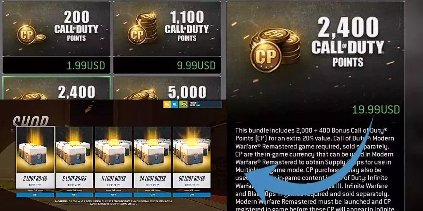This screenshot has height=211, width=423.
Task: Choose the 1,100 Call of Duty Points pack
Action: point(167,37)
